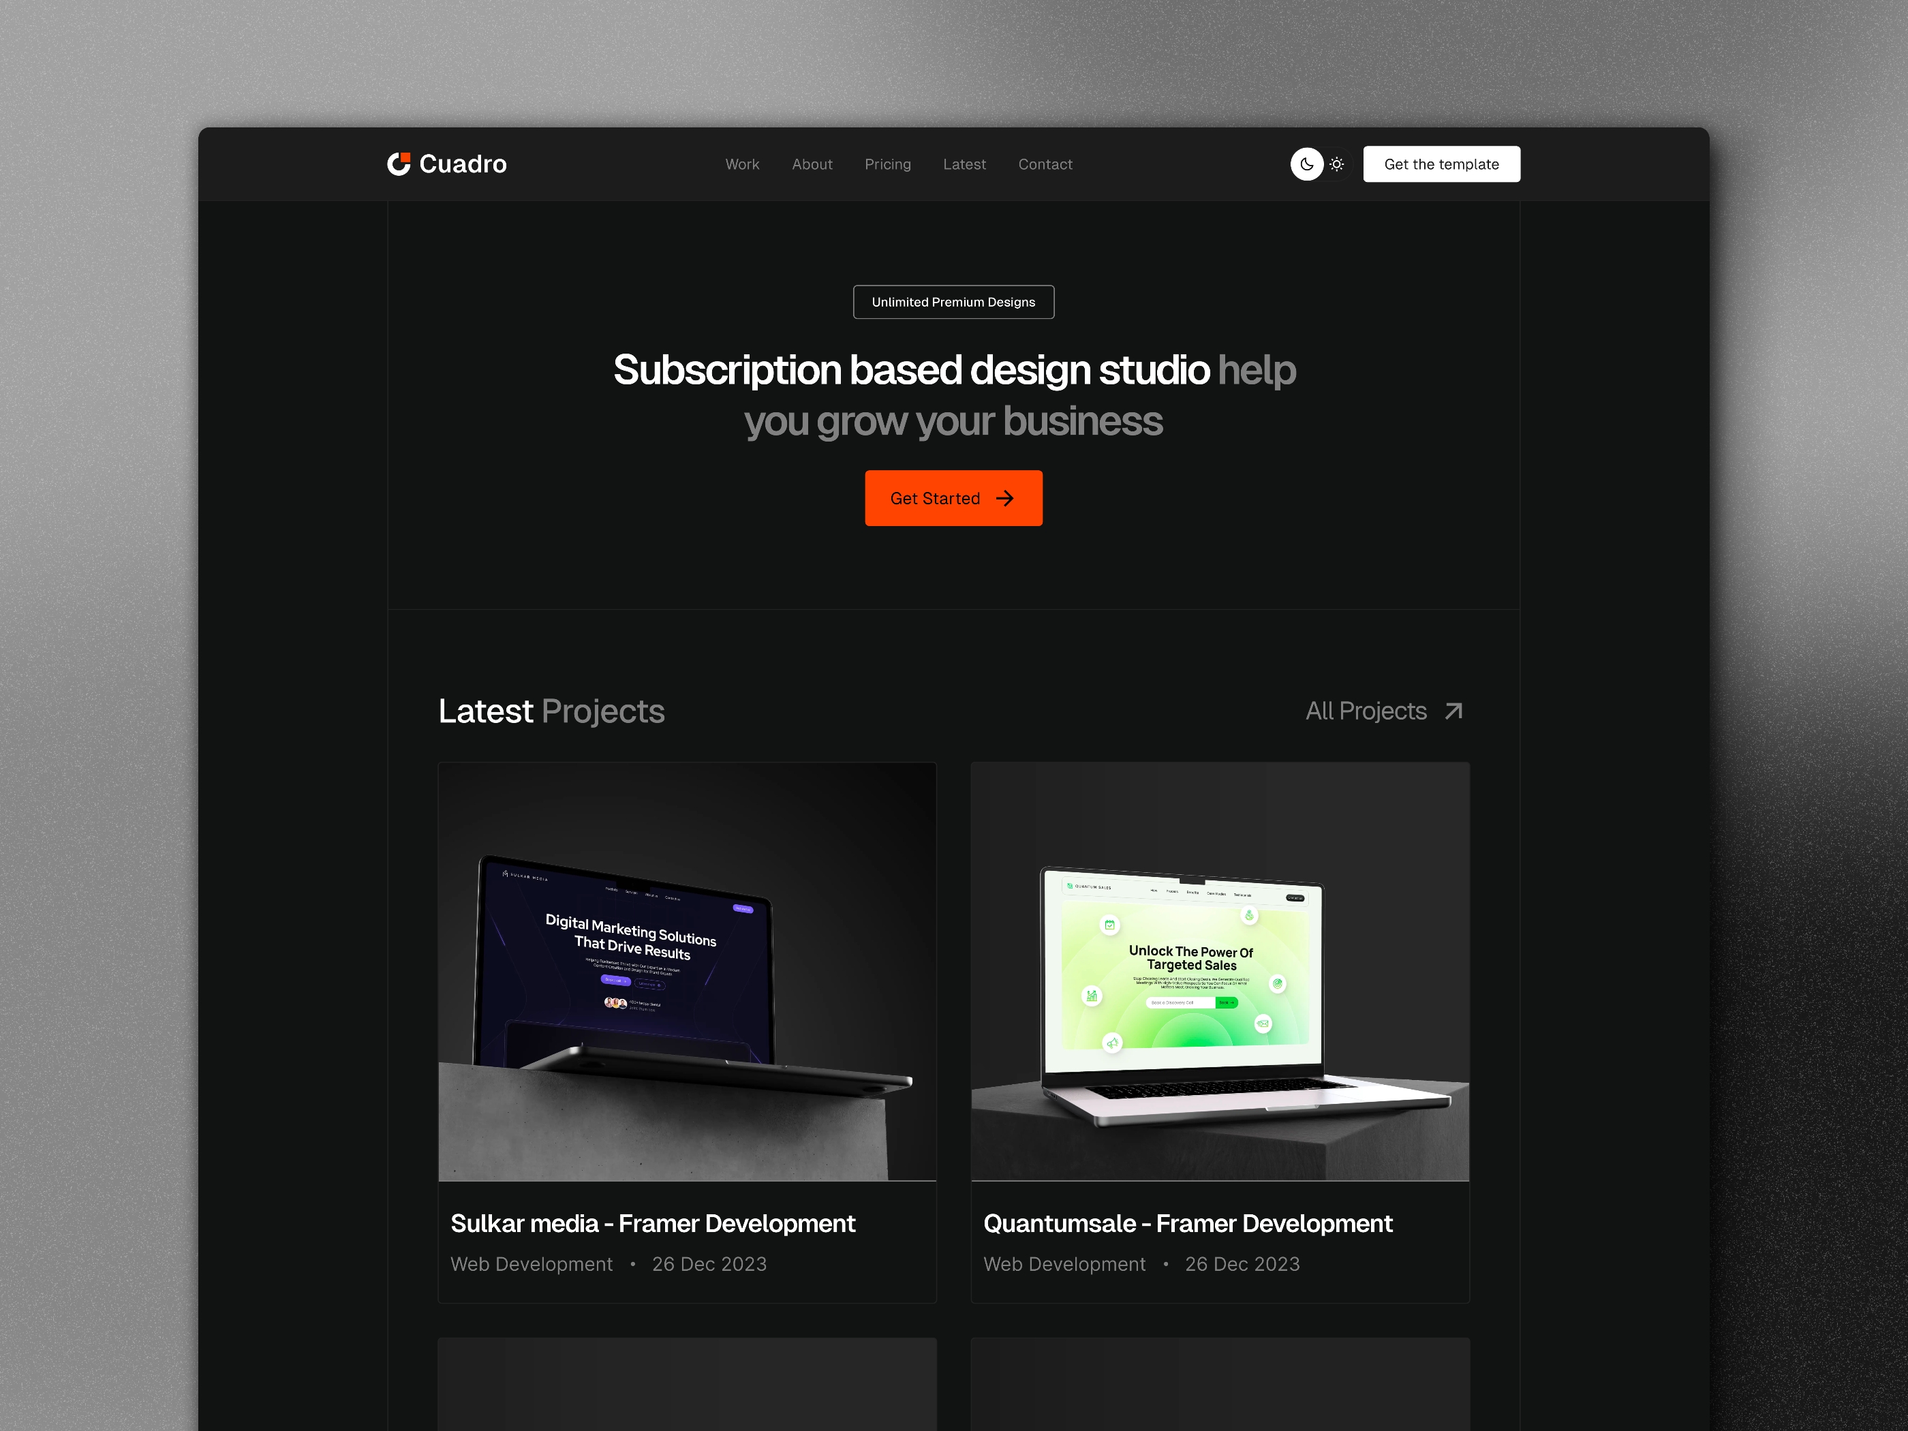
Task: Expand the Work navigation dropdown
Action: click(x=742, y=164)
